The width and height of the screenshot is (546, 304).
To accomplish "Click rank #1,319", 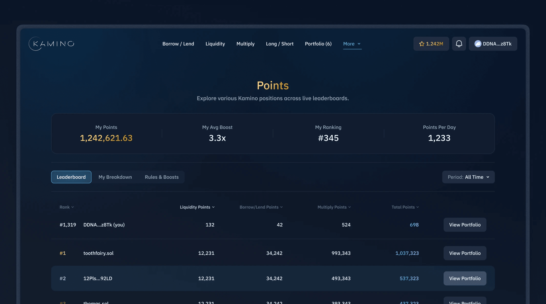I will (68, 225).
